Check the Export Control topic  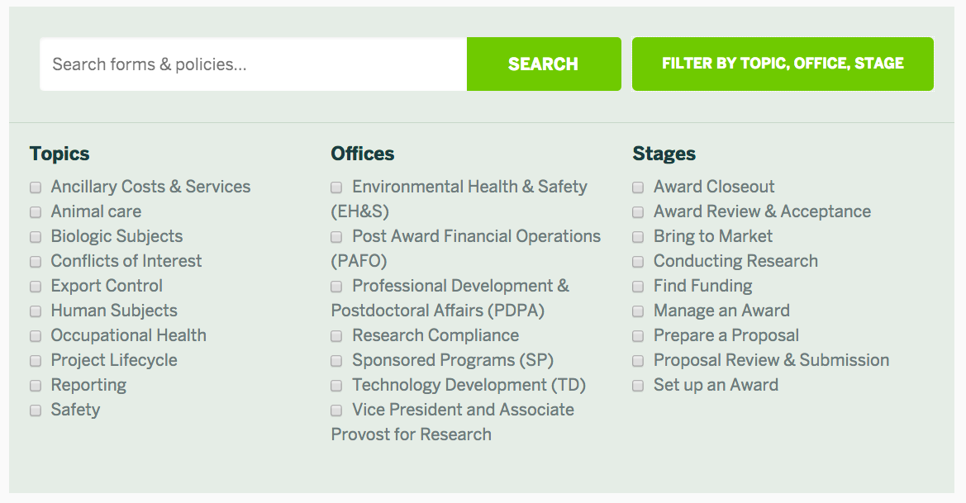[x=36, y=287]
